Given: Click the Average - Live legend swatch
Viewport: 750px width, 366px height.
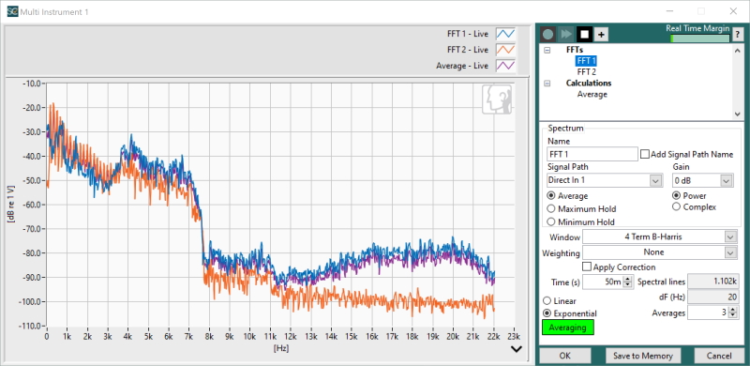Looking at the screenshot, I should point(505,66).
